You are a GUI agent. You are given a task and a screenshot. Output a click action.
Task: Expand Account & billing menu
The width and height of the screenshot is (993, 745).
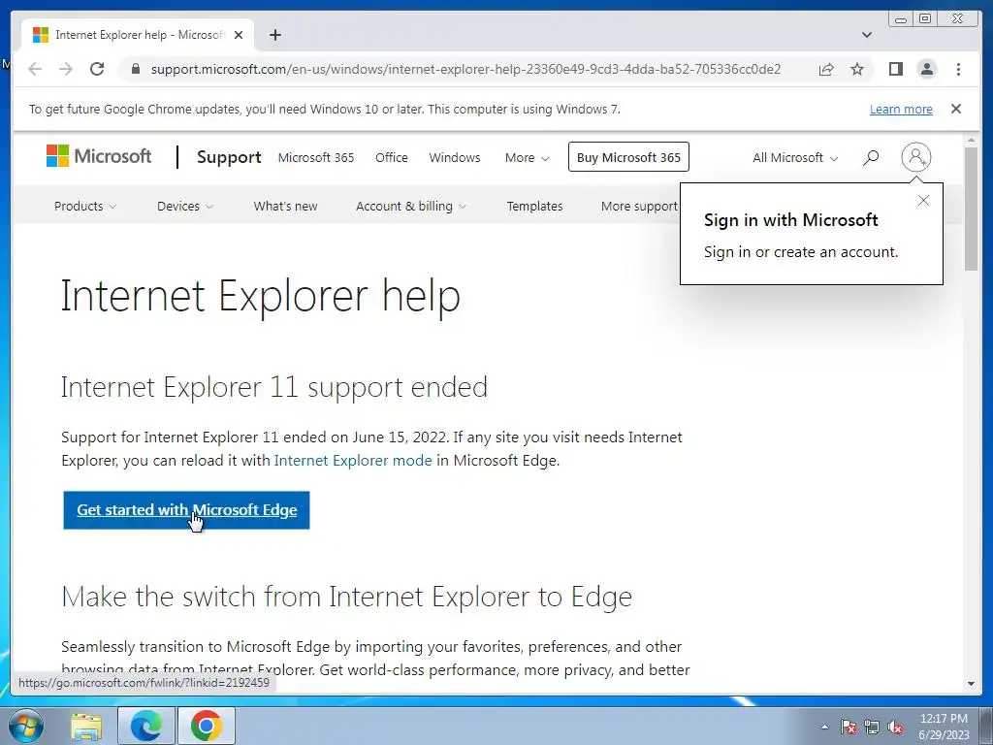click(x=411, y=206)
